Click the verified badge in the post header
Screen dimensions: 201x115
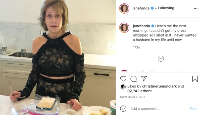coord(152,8)
